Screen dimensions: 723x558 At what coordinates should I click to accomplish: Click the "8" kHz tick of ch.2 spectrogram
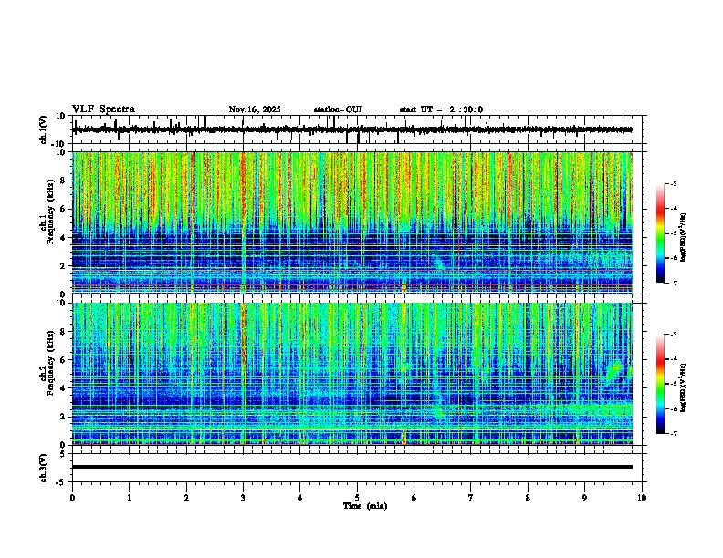[63, 332]
